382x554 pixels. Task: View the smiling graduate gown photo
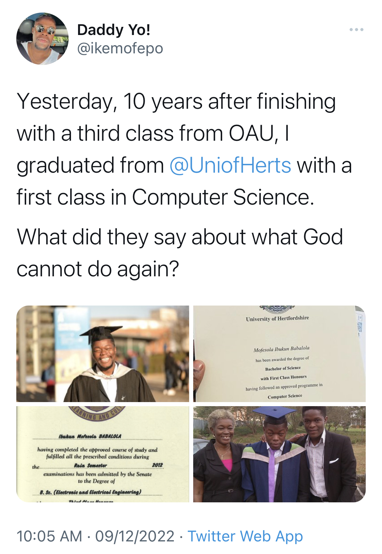[x=103, y=354]
